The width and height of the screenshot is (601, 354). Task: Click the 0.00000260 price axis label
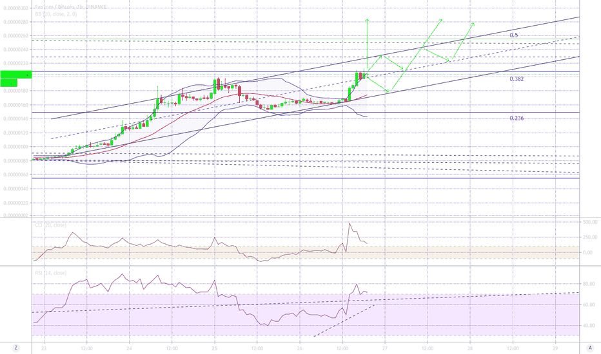15,36
